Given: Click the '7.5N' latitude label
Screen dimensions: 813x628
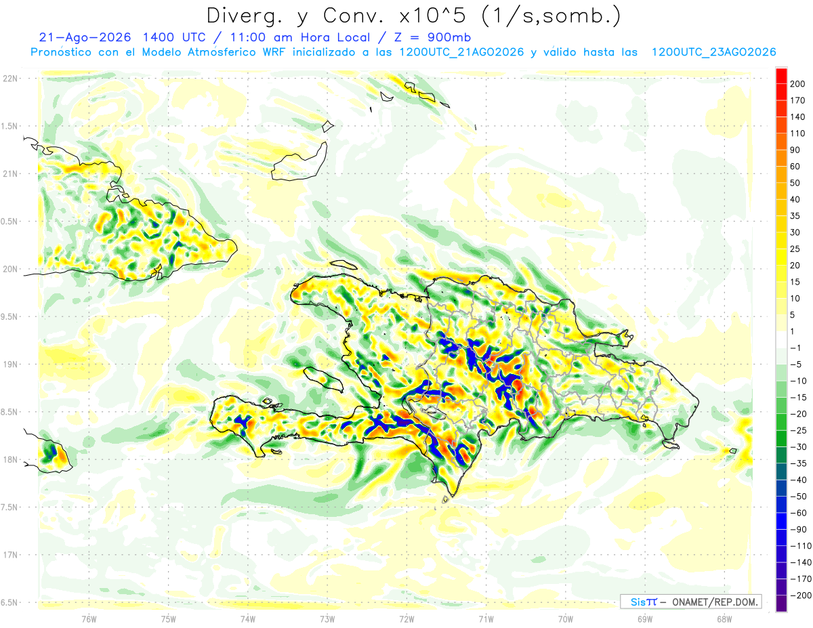Looking at the screenshot, I should pyautogui.click(x=9, y=507).
